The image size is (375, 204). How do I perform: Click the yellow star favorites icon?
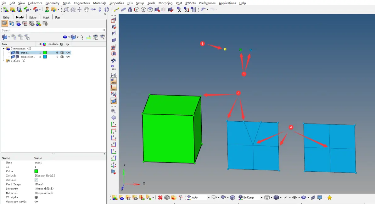point(330,197)
